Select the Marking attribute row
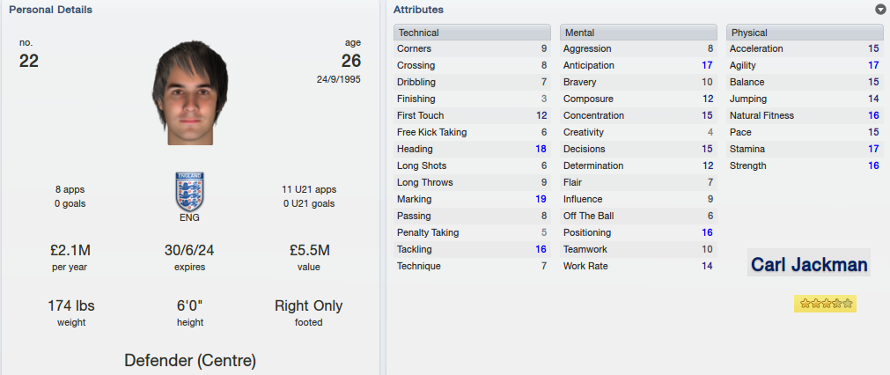 pyautogui.click(x=472, y=199)
